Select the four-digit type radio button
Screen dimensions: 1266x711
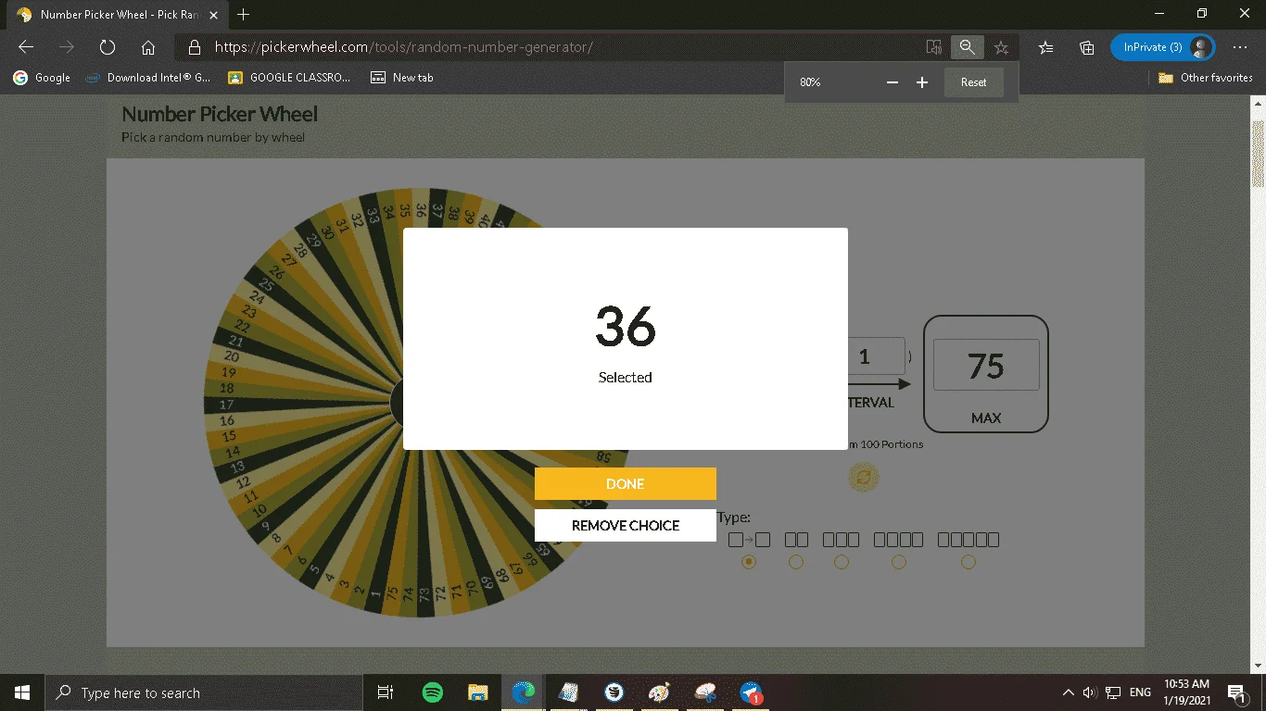pyautogui.click(x=898, y=562)
